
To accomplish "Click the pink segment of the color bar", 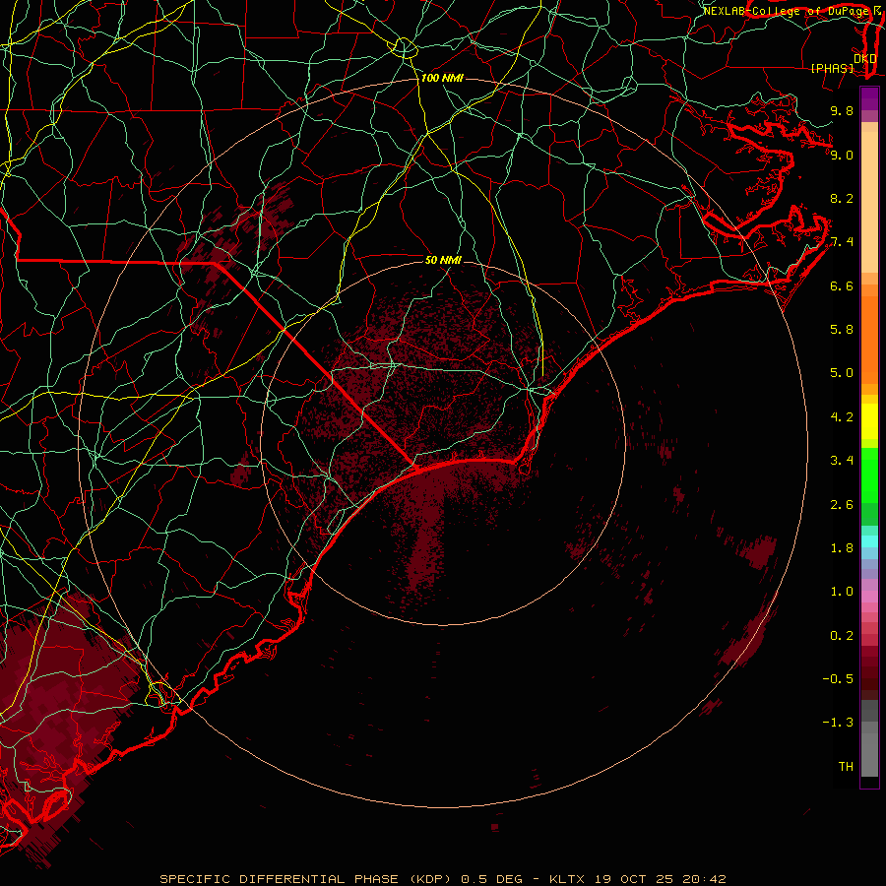I will click(869, 597).
